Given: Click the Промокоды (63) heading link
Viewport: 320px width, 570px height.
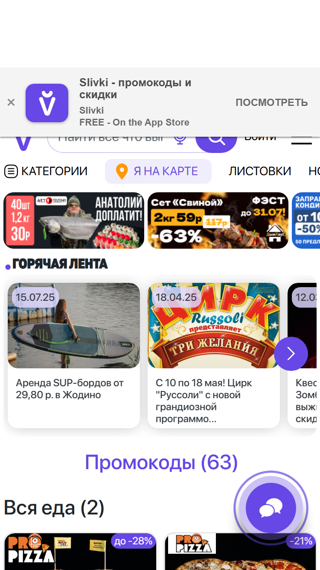Looking at the screenshot, I should pyautogui.click(x=161, y=462).
